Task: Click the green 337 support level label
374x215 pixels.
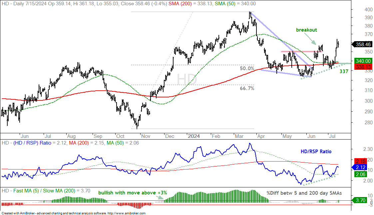Action: tap(344, 71)
